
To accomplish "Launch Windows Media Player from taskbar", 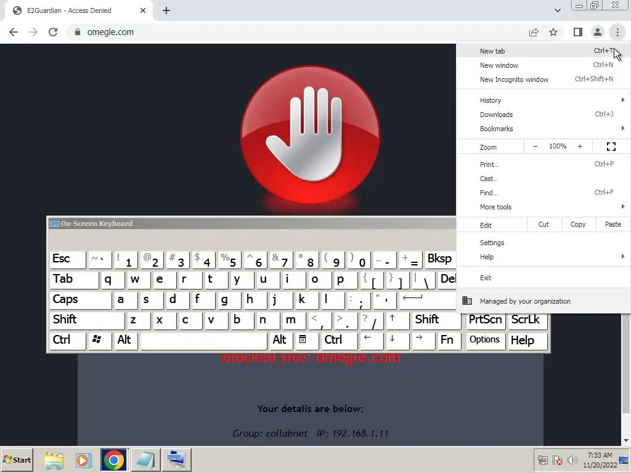I will click(83, 459).
